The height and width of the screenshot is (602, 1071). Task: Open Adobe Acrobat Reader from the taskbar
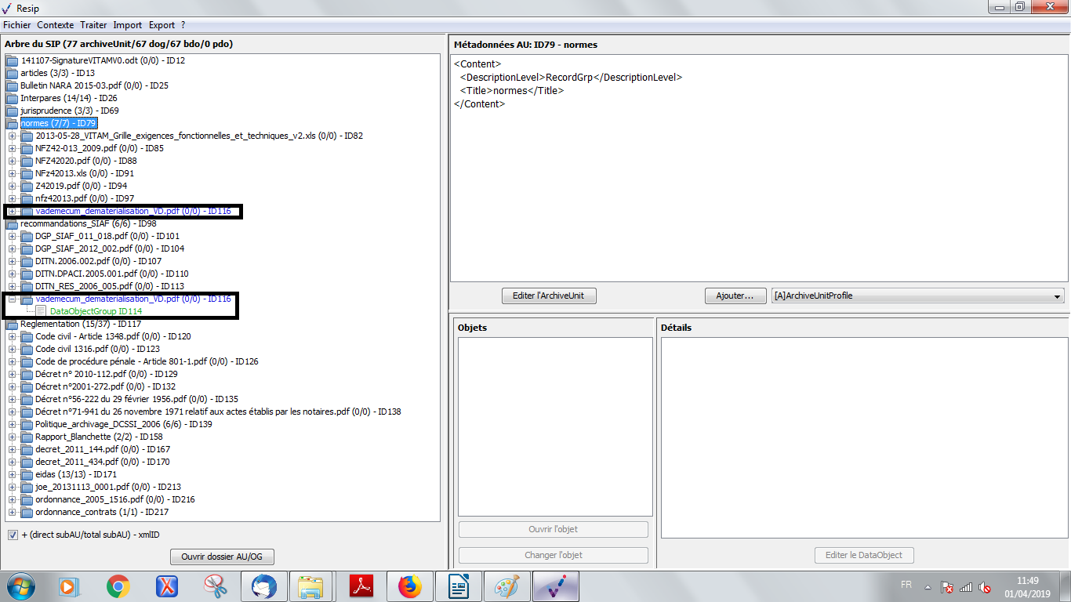pos(360,586)
